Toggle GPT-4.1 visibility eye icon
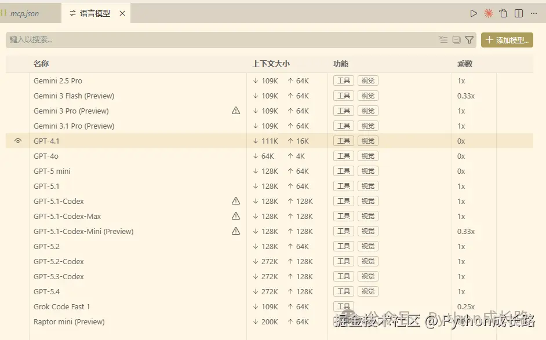 click(x=18, y=141)
